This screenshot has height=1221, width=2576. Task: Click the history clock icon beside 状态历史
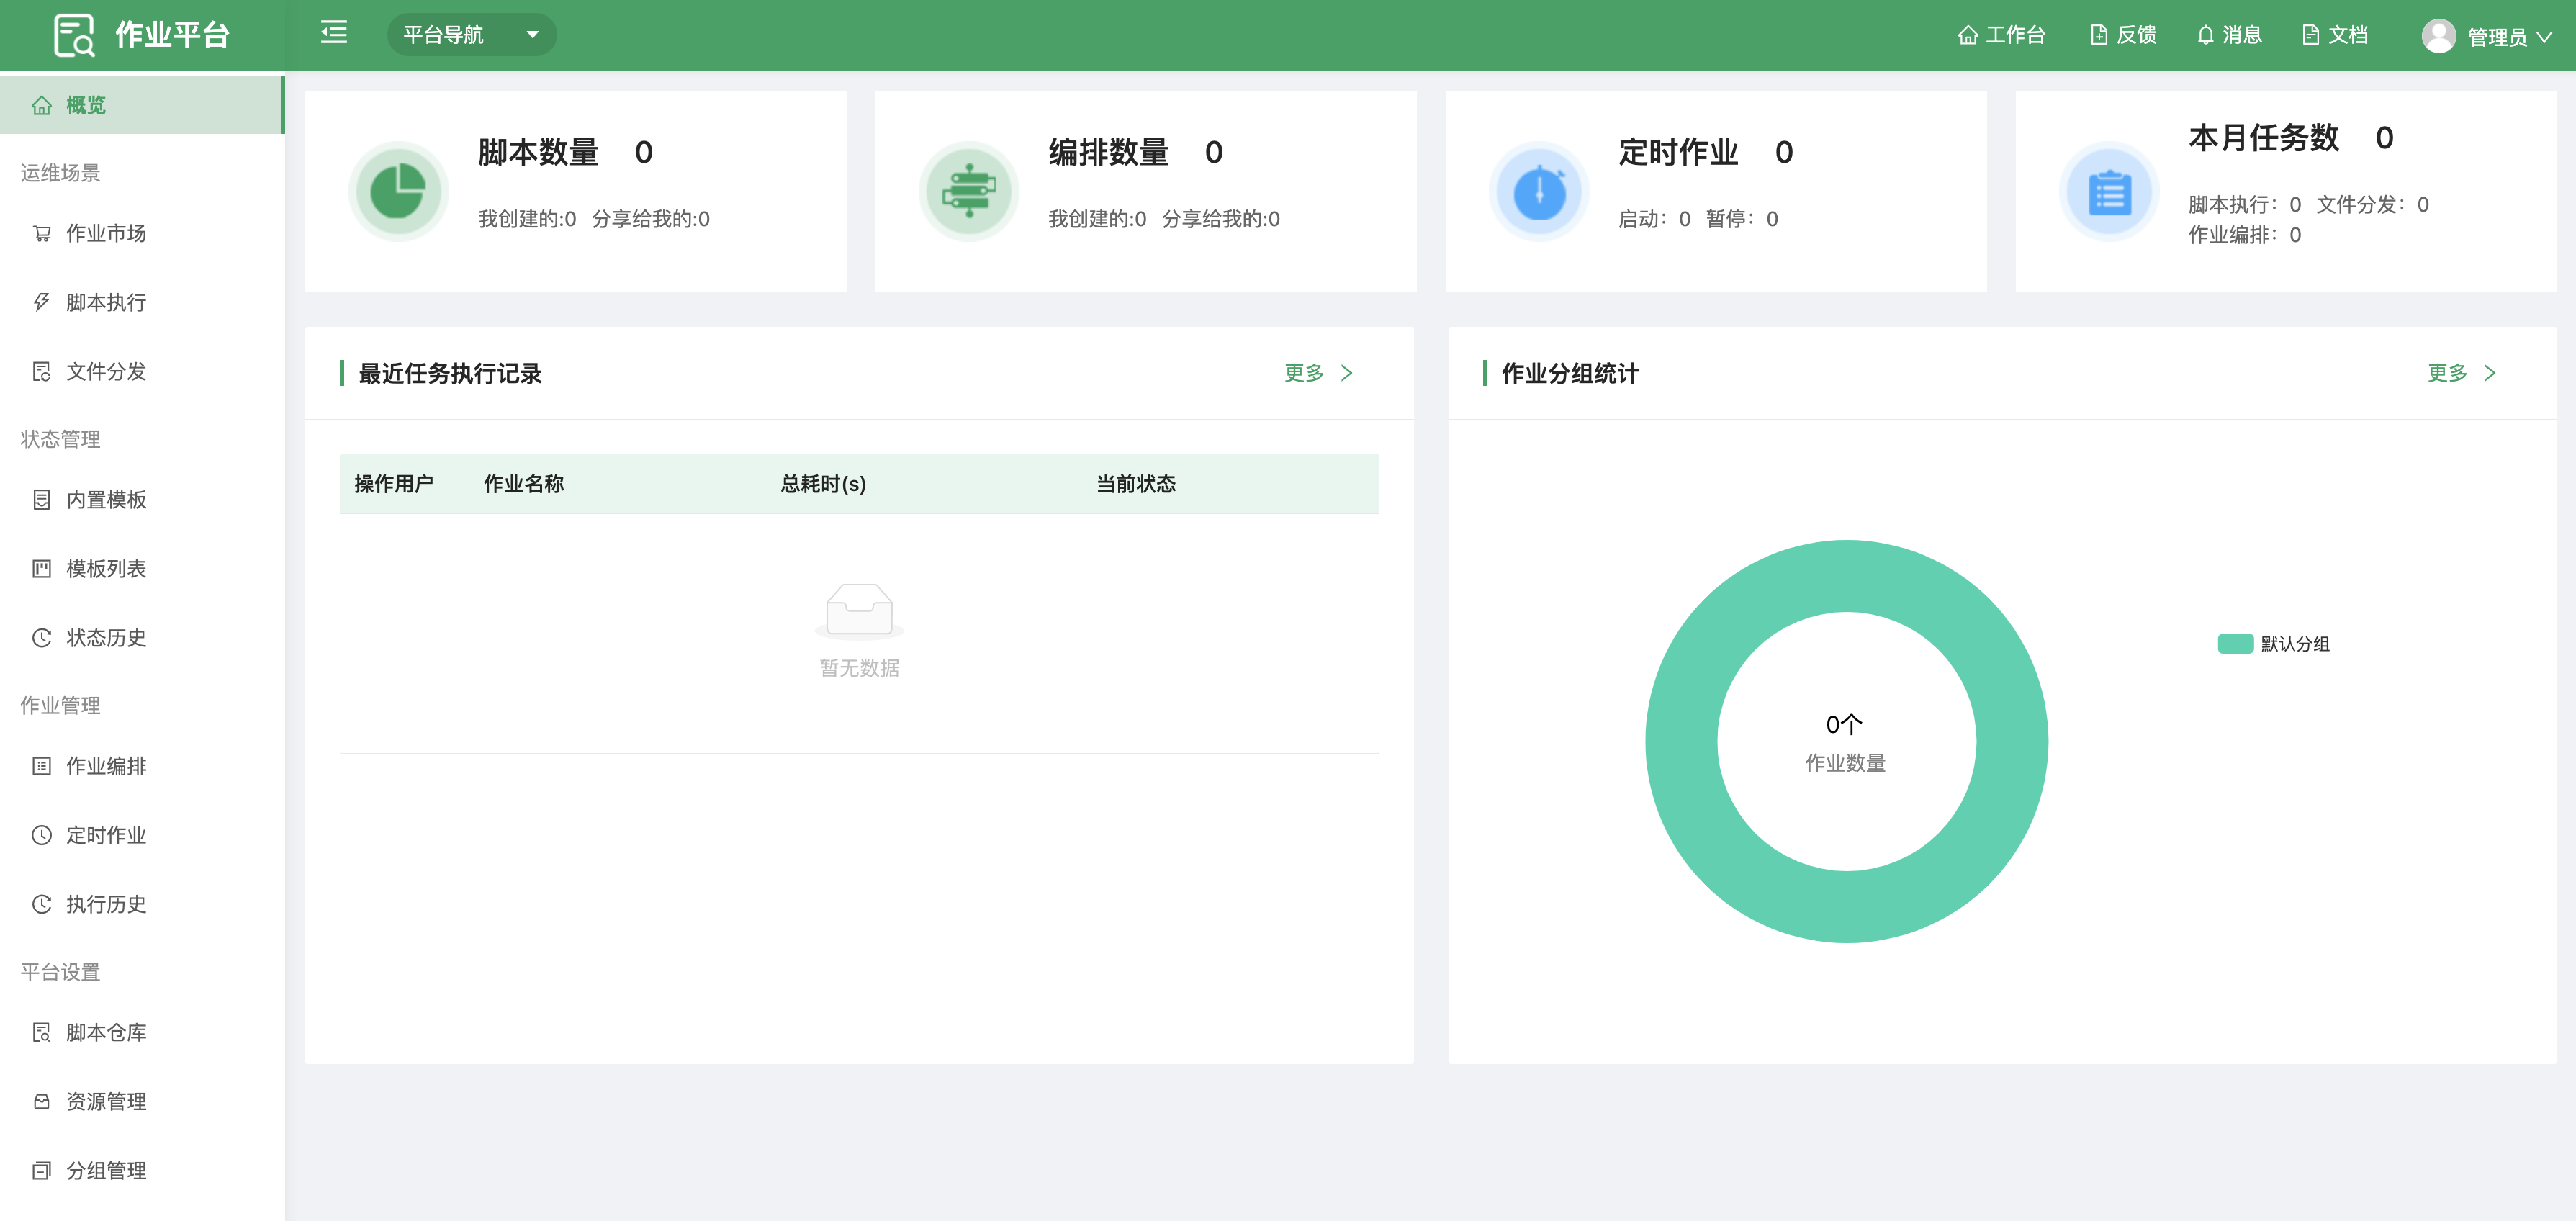[x=41, y=637]
